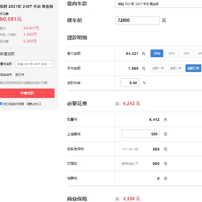Click the red 申请贷款 submit button
The image size is (202, 202).
[x=27, y=93]
